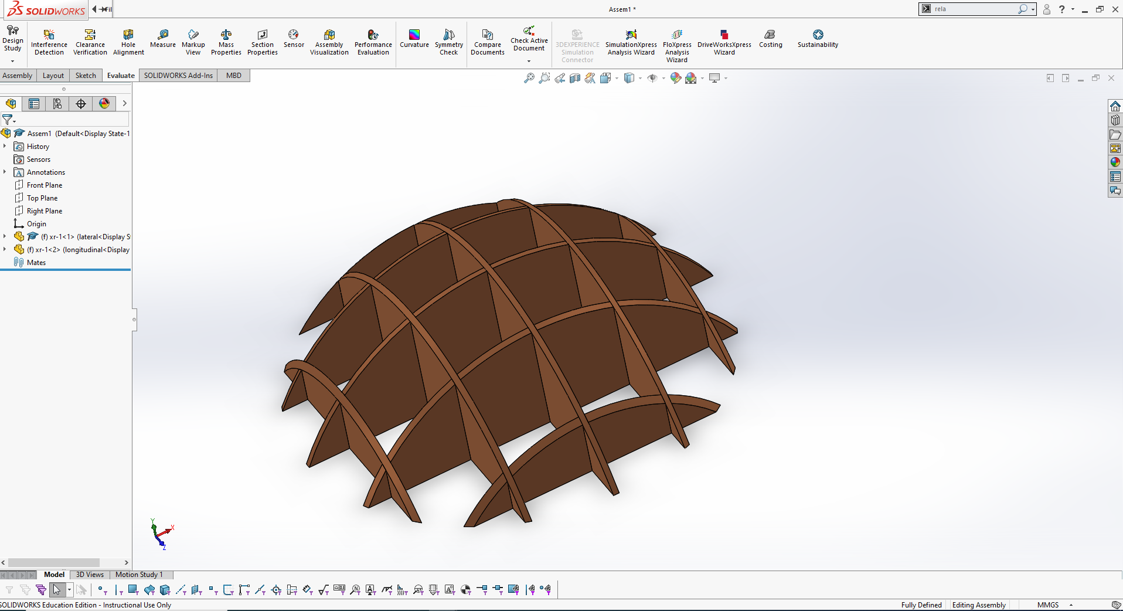Click feature tree horizontal scrollbar

pyautogui.click(x=54, y=562)
